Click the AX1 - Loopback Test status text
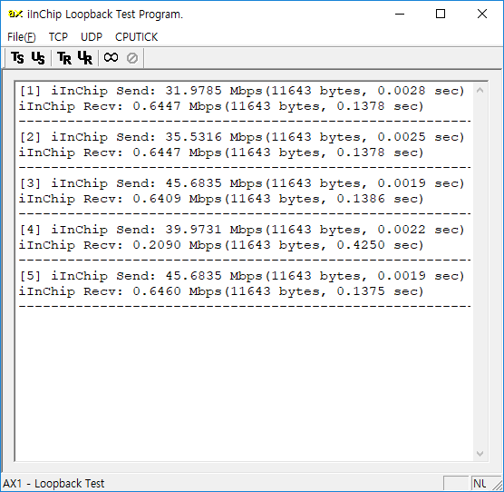504x492 pixels. pos(53,483)
